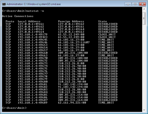
Task: Click foreign address 62.161.94.221:80
Action: point(72,103)
